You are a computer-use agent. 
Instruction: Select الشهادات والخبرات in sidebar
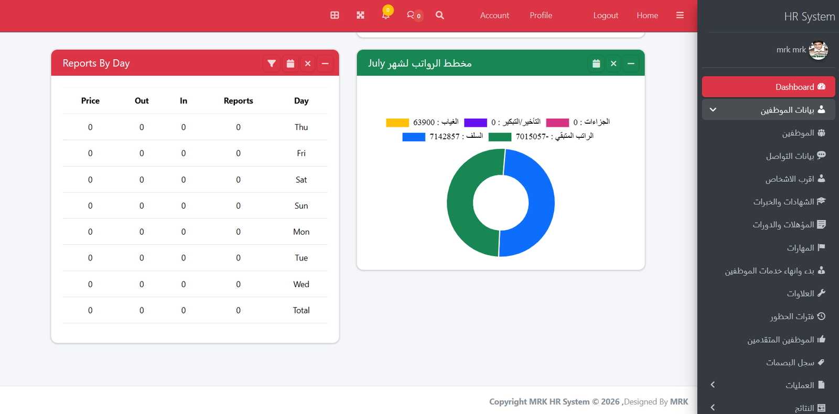pyautogui.click(x=784, y=202)
